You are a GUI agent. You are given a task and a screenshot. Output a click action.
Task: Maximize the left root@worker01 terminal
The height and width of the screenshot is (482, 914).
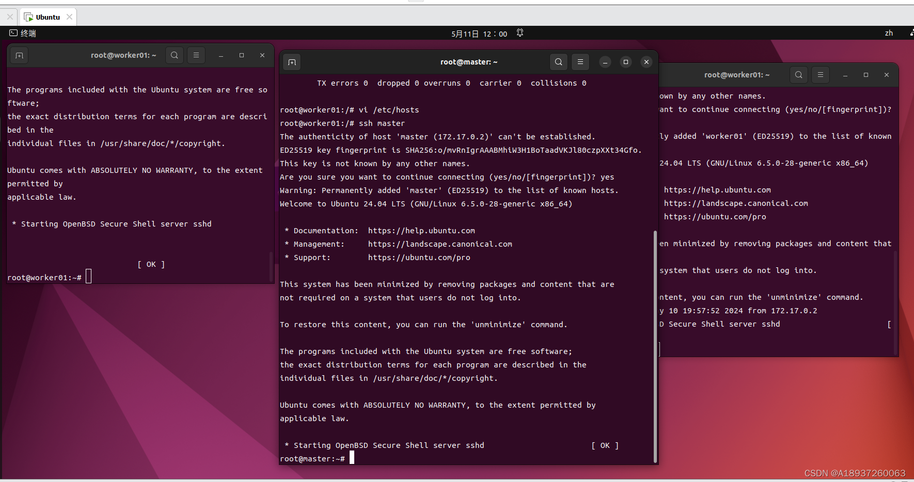(x=241, y=55)
